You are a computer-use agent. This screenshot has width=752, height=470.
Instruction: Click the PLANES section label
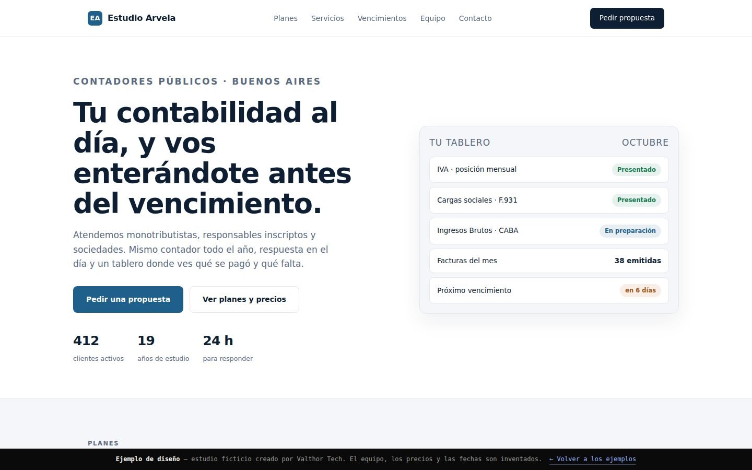[x=103, y=443]
